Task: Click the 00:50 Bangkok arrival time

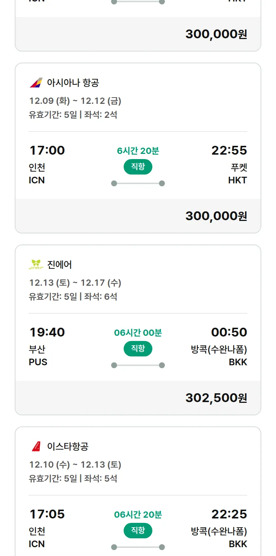Action: (229, 332)
